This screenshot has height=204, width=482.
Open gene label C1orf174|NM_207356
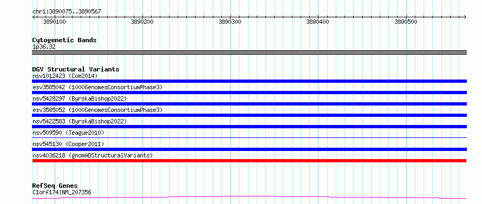point(62,193)
